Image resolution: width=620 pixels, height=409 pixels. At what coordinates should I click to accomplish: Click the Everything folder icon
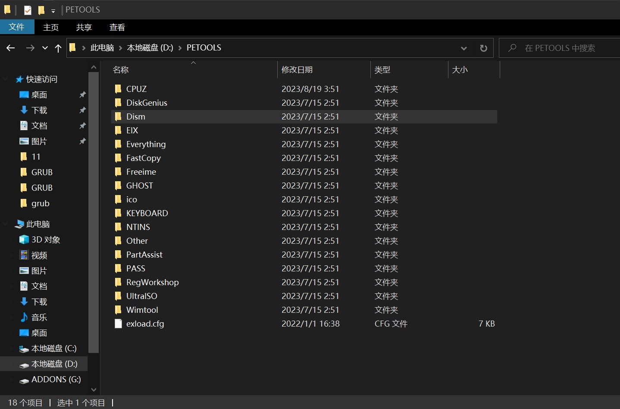tap(118, 144)
